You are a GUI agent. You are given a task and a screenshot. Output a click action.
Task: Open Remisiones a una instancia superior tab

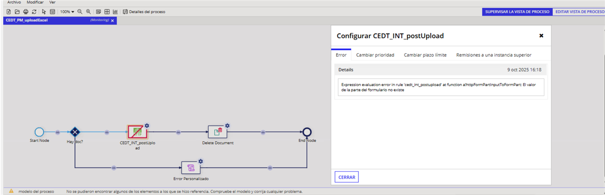[x=493, y=55]
